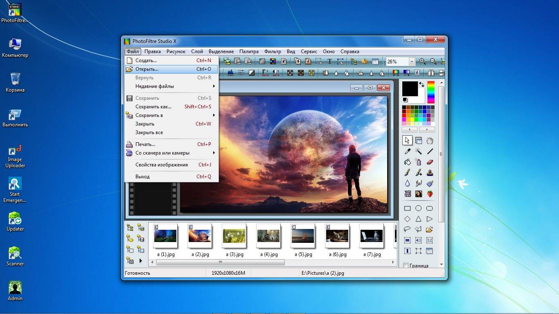Select the Mona Lisa art brush tool
This screenshot has width=559, height=314.
pos(418,194)
